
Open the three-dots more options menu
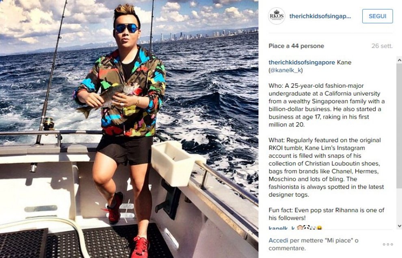pyautogui.click(x=388, y=245)
